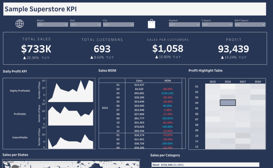Screen dimensions: 273x168
Task: Click the up triangle under Total Sales
Action: [x=24, y=58]
